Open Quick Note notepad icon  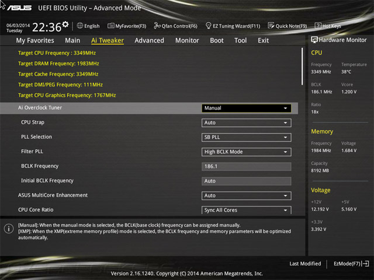point(271,26)
